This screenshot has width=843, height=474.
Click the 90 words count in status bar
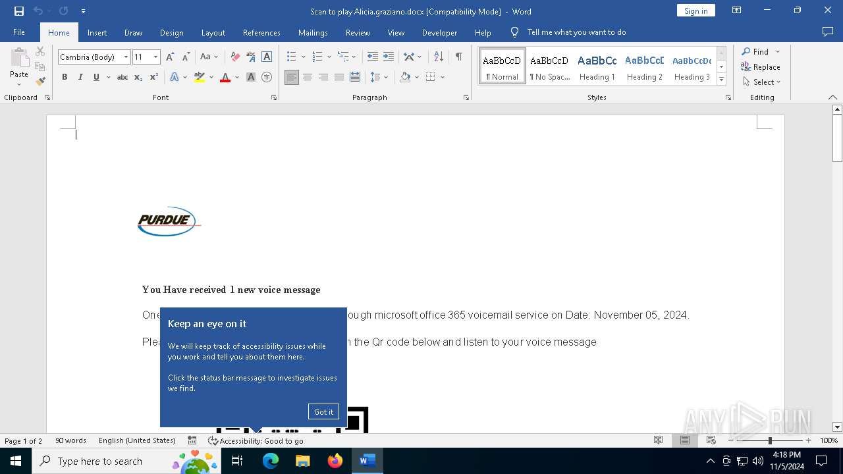pos(70,440)
